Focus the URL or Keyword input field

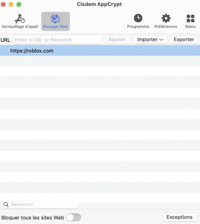57,40
